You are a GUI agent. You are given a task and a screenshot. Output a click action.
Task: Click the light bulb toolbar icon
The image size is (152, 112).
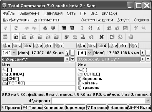pos(5,28)
